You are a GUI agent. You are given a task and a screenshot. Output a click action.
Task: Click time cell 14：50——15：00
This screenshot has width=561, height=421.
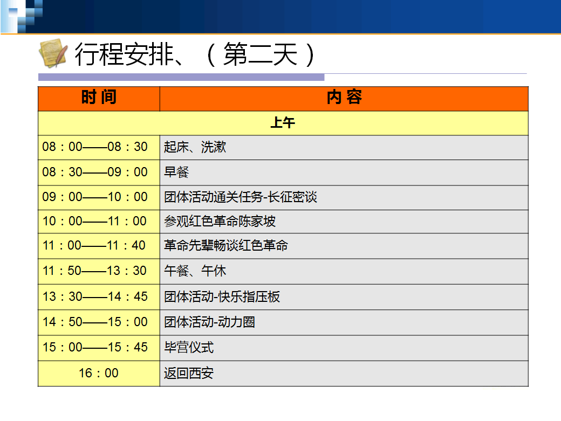(99, 322)
